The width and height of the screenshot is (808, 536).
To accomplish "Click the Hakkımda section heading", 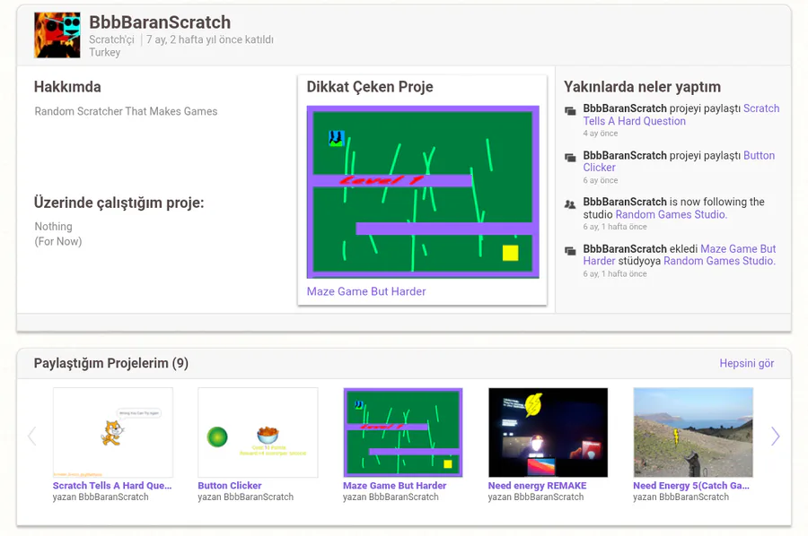I will [67, 87].
